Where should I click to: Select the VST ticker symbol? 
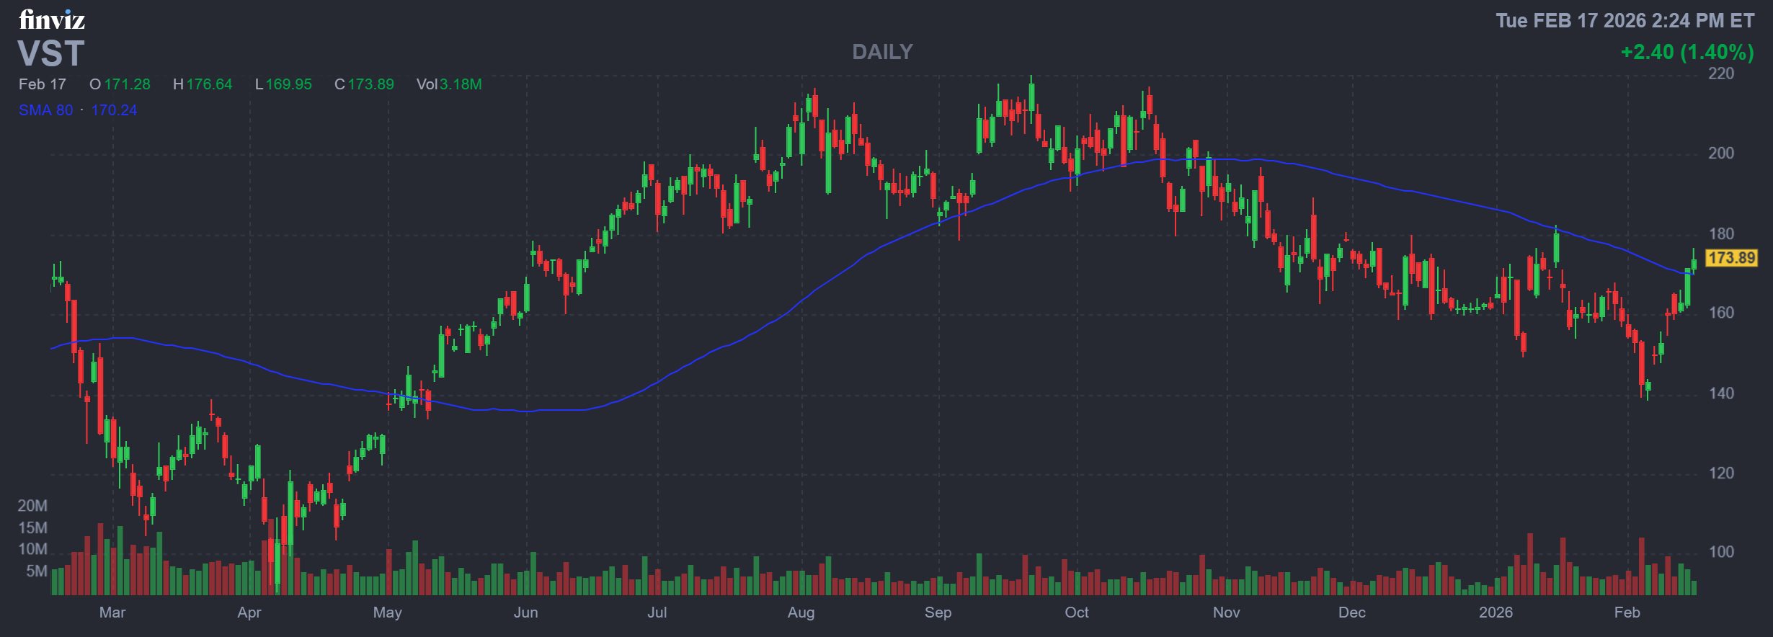[x=51, y=54]
